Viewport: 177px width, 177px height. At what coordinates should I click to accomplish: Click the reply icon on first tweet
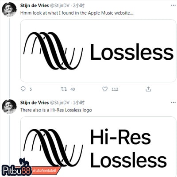point(23,89)
